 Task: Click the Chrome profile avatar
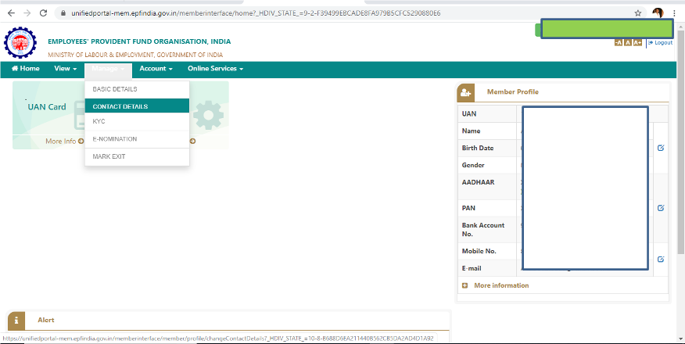(658, 13)
